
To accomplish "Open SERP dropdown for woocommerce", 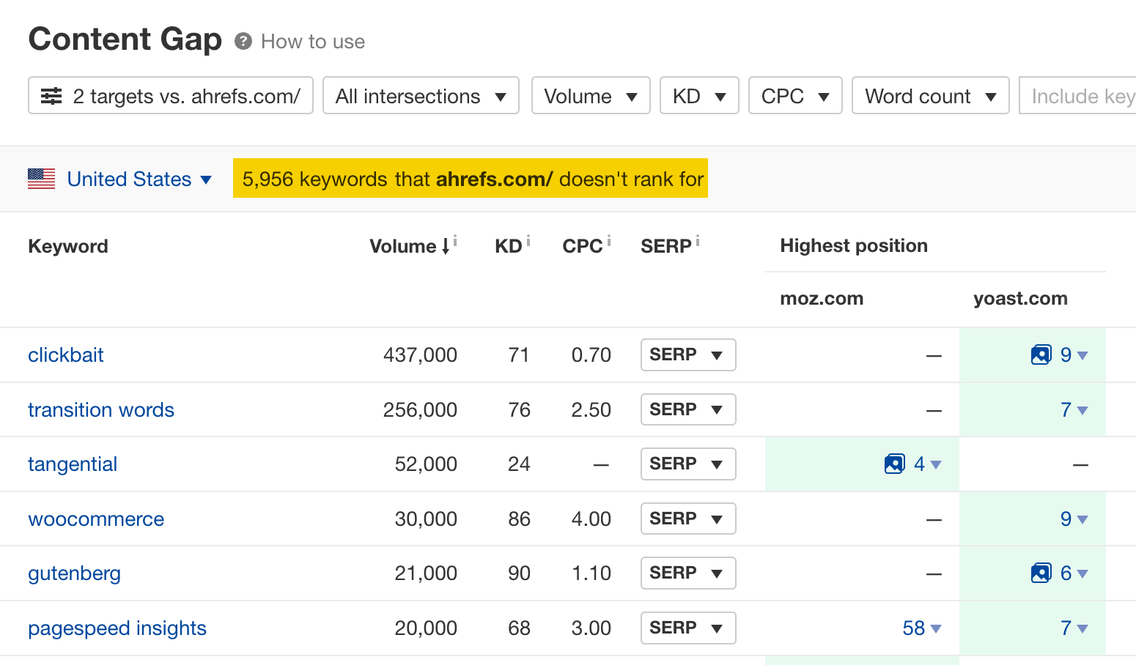I will click(688, 519).
